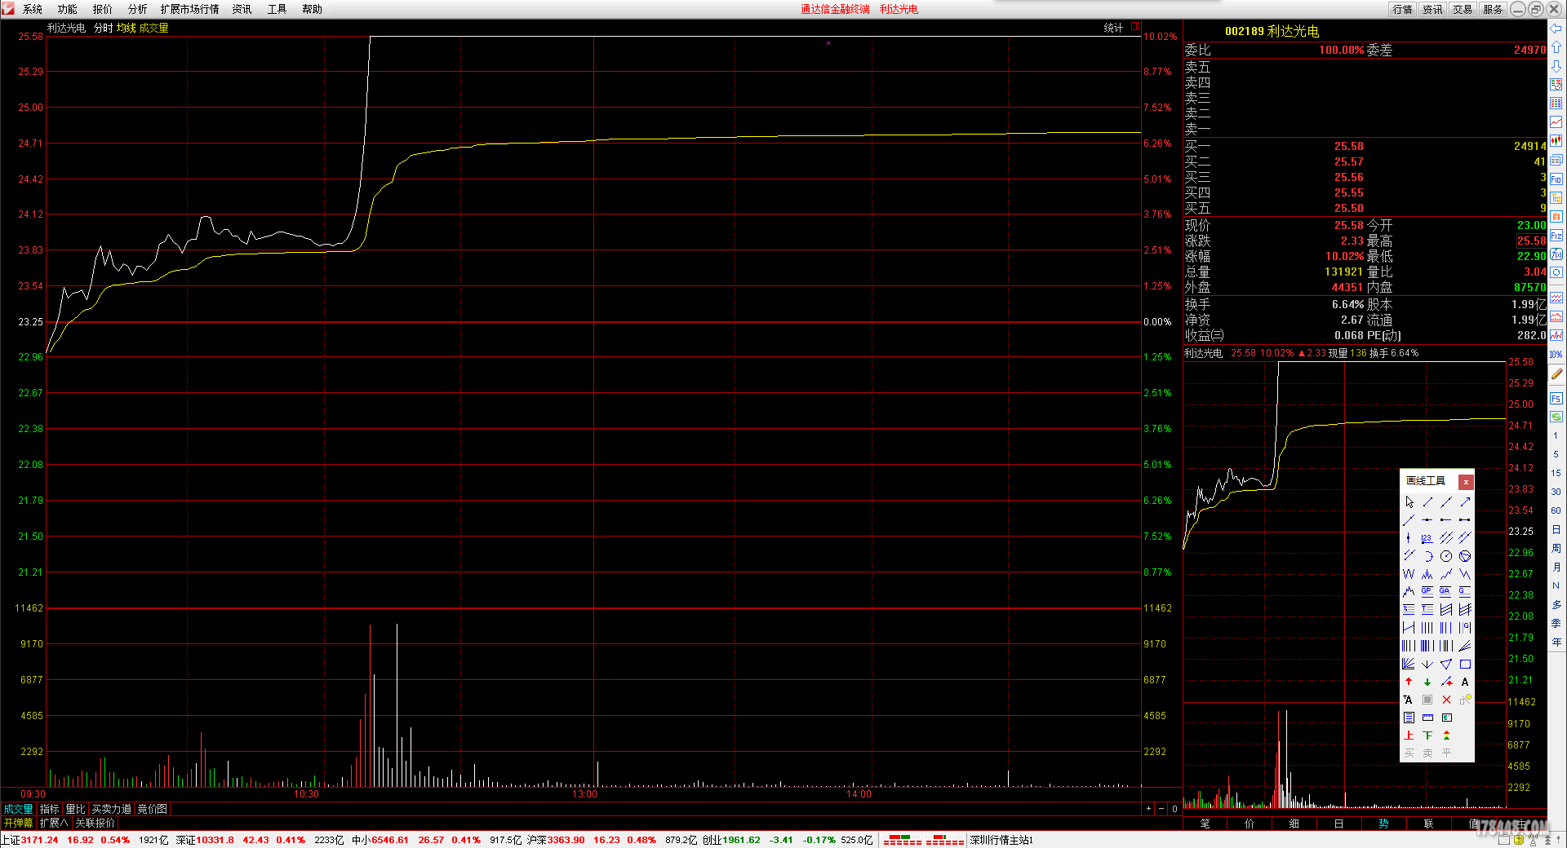
Task: Click the red X delete drawing tool
Action: click(x=1446, y=700)
